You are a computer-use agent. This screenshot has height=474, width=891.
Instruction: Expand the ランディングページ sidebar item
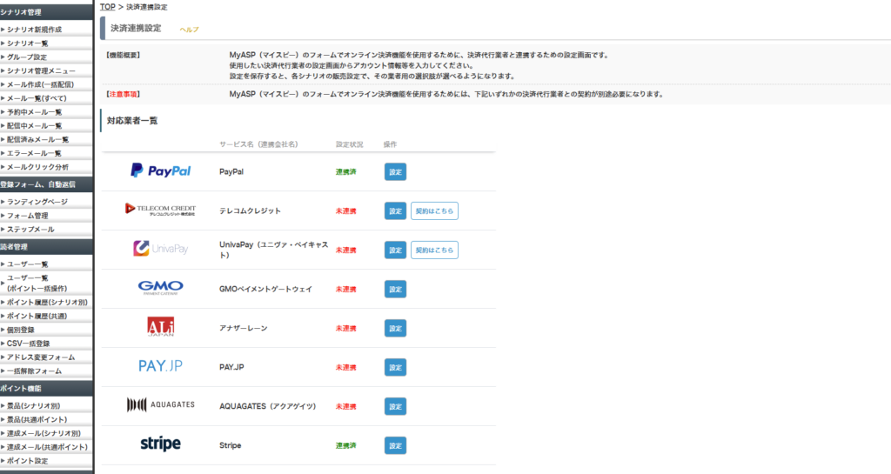point(35,202)
